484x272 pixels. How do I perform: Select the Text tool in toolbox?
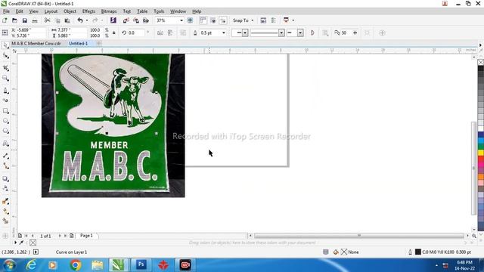(x=5, y=144)
